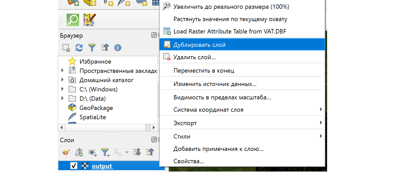Open the expression filter dropdown arrow in Слои
This screenshot has width=395, height=172.
tap(127, 152)
